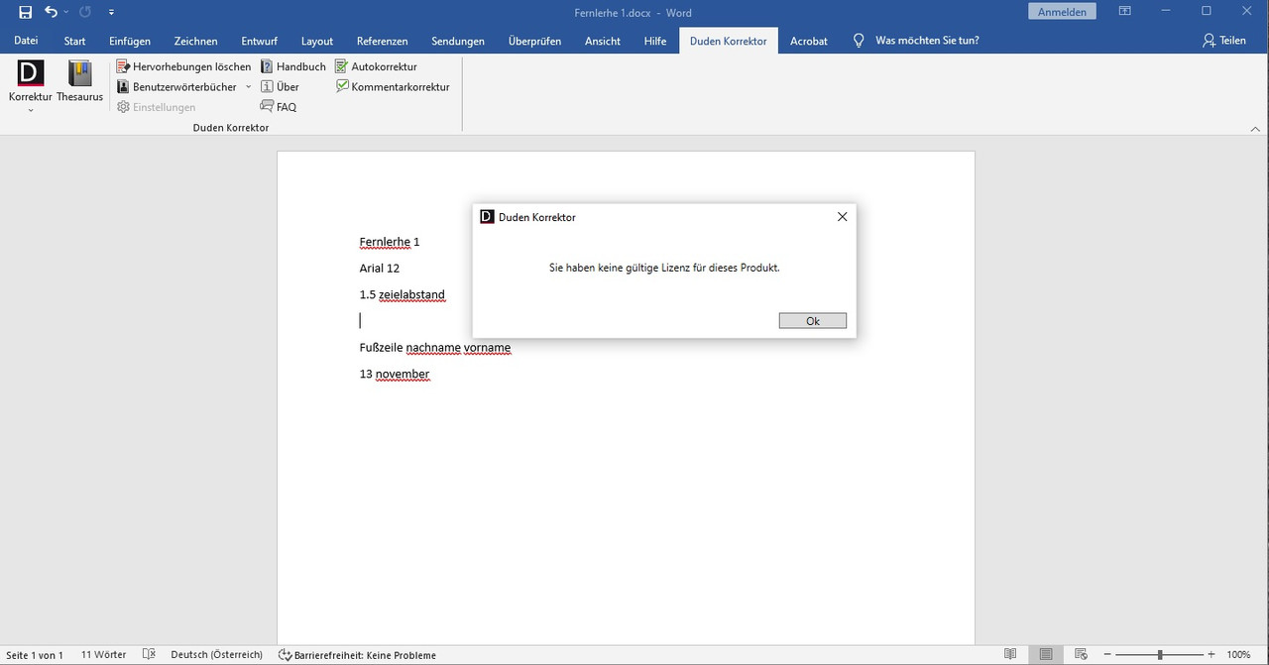Click the zoom slider handle
The height and width of the screenshot is (665, 1269).
click(1160, 655)
